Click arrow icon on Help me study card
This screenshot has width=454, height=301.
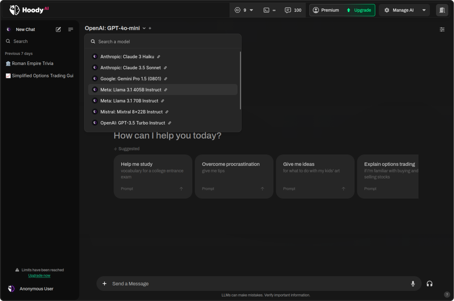(x=181, y=189)
